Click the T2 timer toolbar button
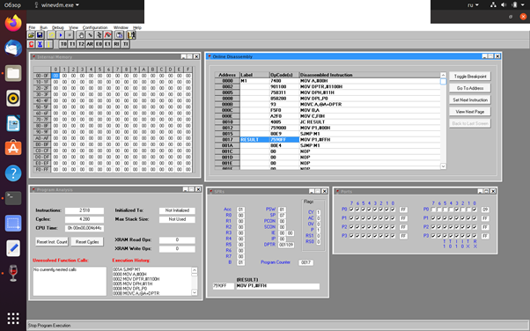The height and width of the screenshot is (331, 530). pyautogui.click(x=81, y=44)
